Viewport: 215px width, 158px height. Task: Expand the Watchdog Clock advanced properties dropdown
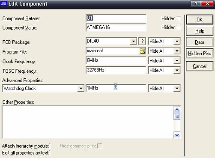click(81, 88)
